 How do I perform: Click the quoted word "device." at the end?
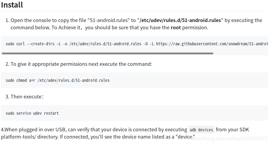(x=185, y=137)
